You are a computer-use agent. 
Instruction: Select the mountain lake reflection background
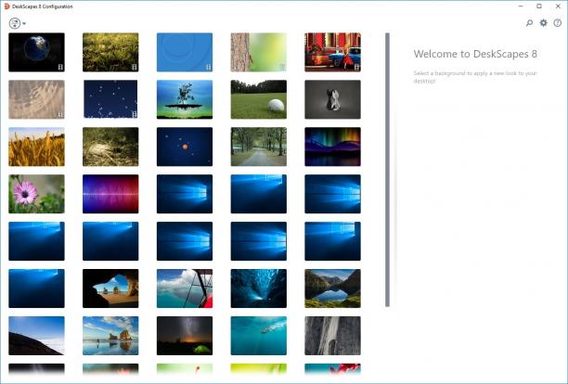click(x=332, y=288)
